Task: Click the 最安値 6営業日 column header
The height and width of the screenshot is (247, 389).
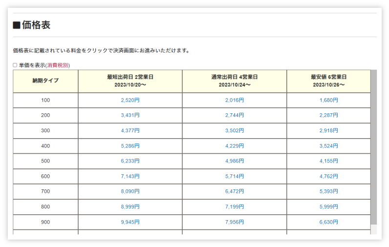Action: pyautogui.click(x=329, y=81)
